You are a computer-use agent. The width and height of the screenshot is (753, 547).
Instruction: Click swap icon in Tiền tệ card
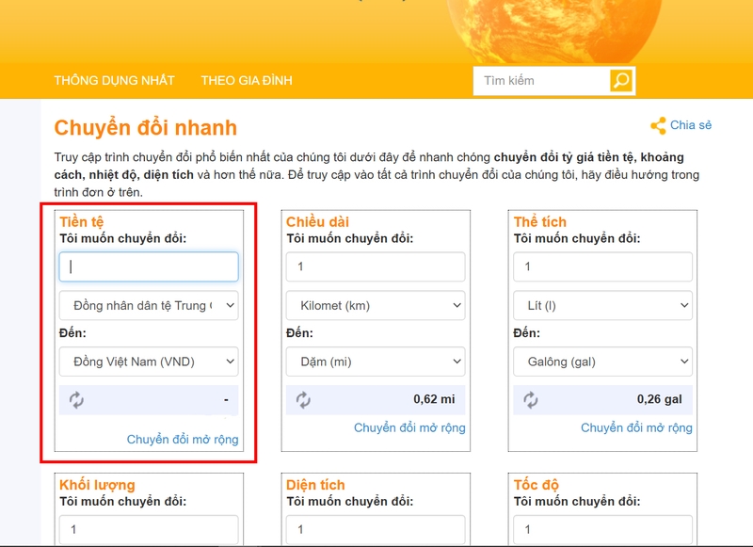[x=76, y=399]
